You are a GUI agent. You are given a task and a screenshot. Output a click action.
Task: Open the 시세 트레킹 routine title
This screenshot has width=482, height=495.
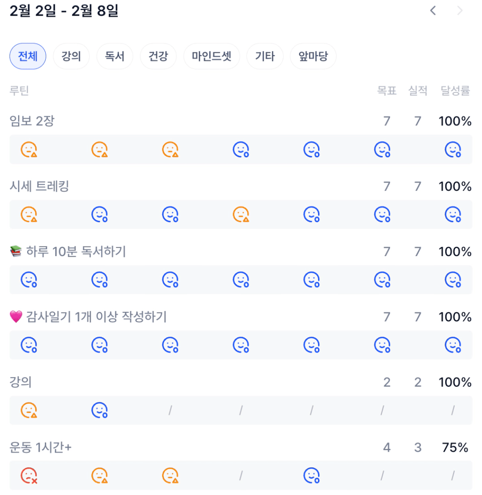pyautogui.click(x=40, y=186)
